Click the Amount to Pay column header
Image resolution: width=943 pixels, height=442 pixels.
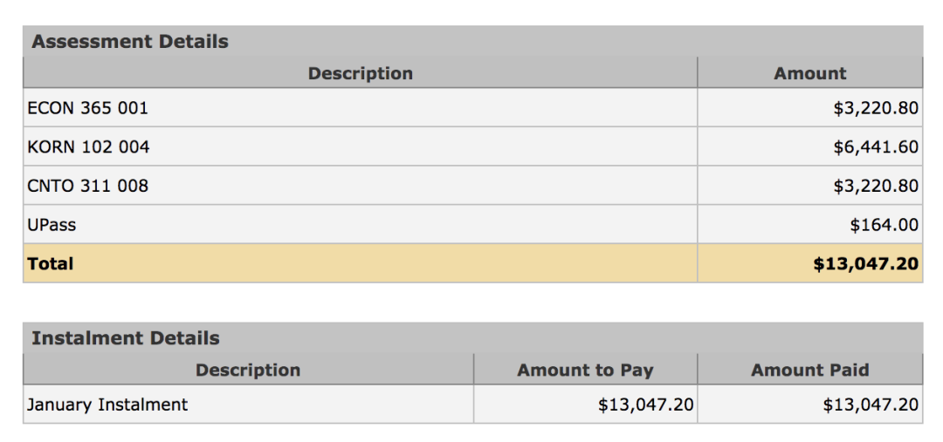(x=585, y=371)
